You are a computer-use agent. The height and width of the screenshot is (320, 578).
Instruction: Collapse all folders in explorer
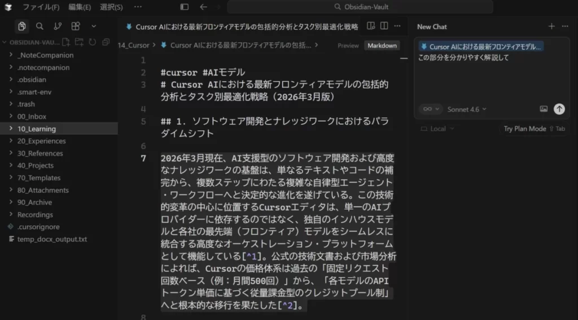point(106,42)
